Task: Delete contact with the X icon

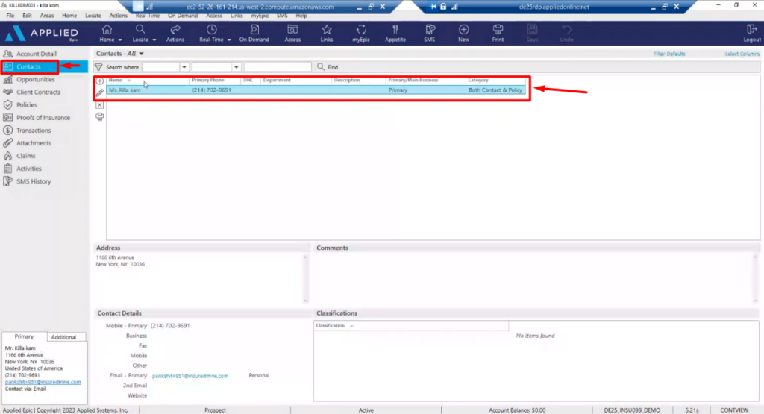Action: (x=100, y=104)
